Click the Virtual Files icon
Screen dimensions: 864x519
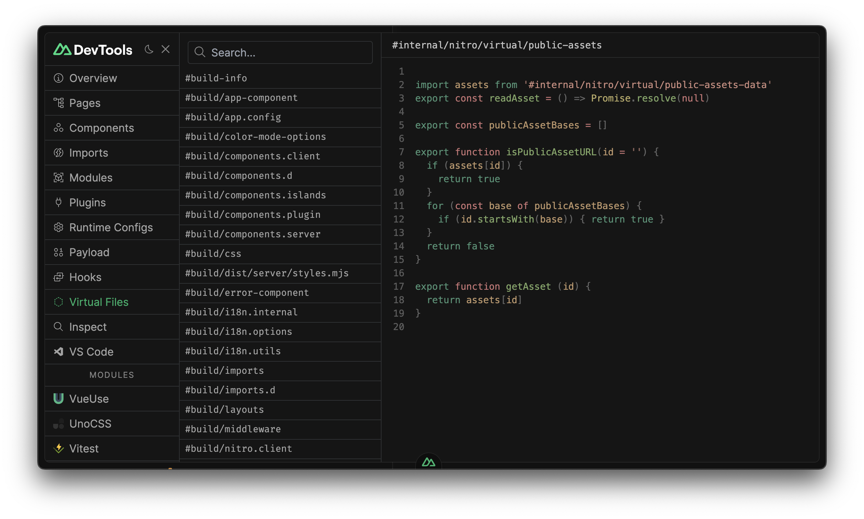(59, 302)
